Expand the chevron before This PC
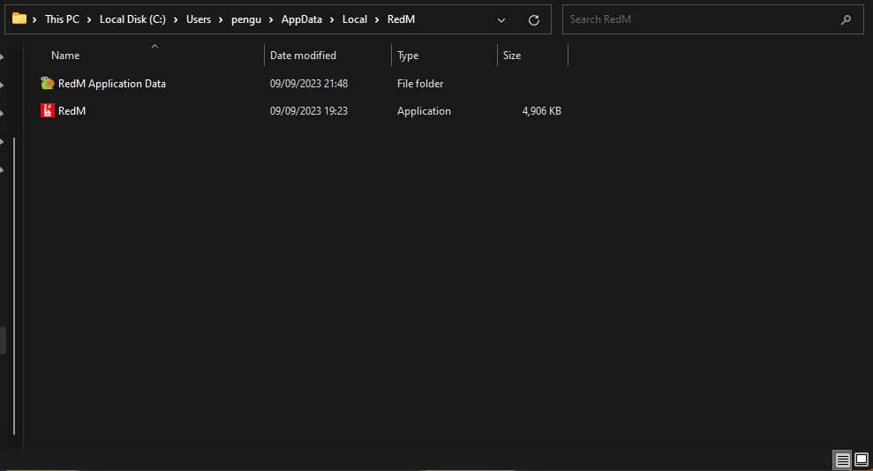The width and height of the screenshot is (873, 471). tap(34, 20)
